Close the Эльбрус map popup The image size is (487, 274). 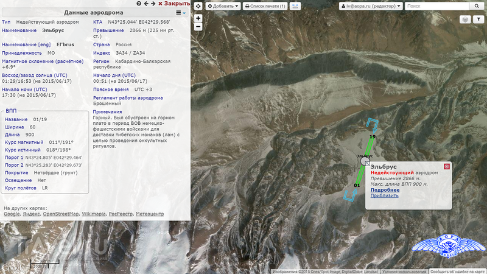[447, 166]
